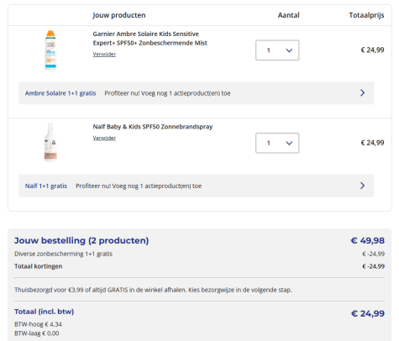Click the chevron arrow on Naïf 1+1 gratis banner
This screenshot has width=399, height=341.
pyautogui.click(x=362, y=186)
